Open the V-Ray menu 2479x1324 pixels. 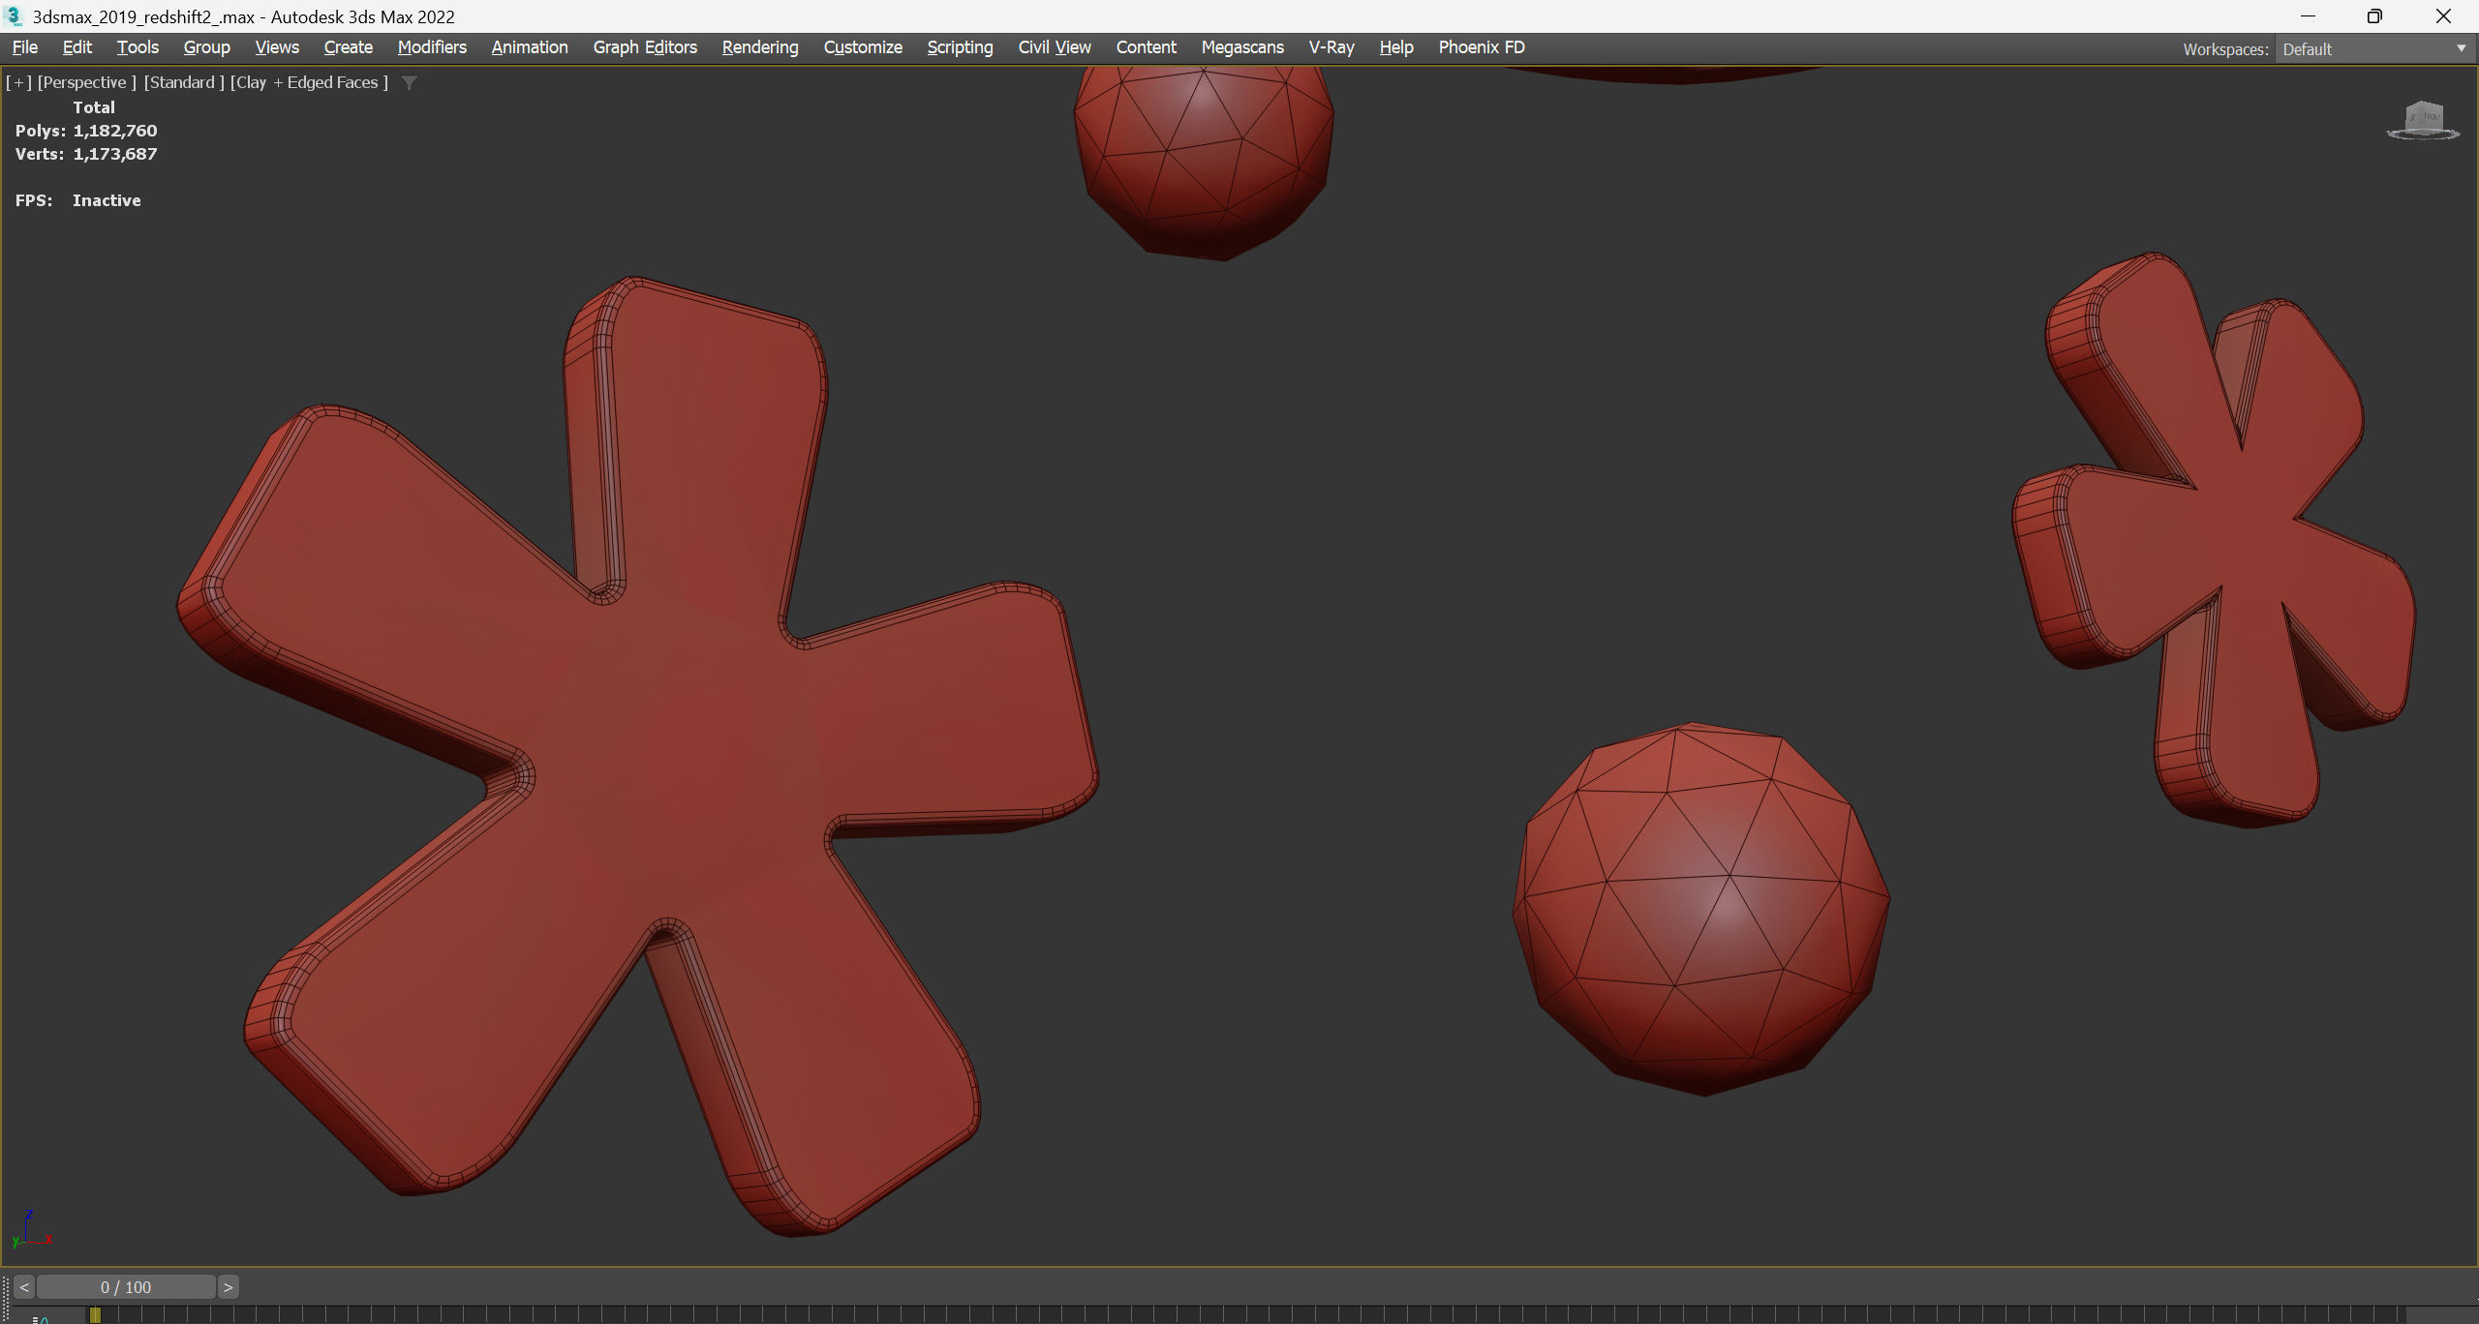point(1331,47)
